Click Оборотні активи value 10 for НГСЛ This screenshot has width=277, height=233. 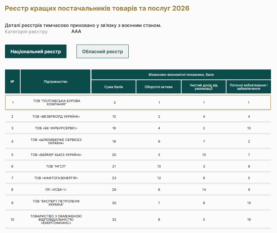[x=159, y=166]
